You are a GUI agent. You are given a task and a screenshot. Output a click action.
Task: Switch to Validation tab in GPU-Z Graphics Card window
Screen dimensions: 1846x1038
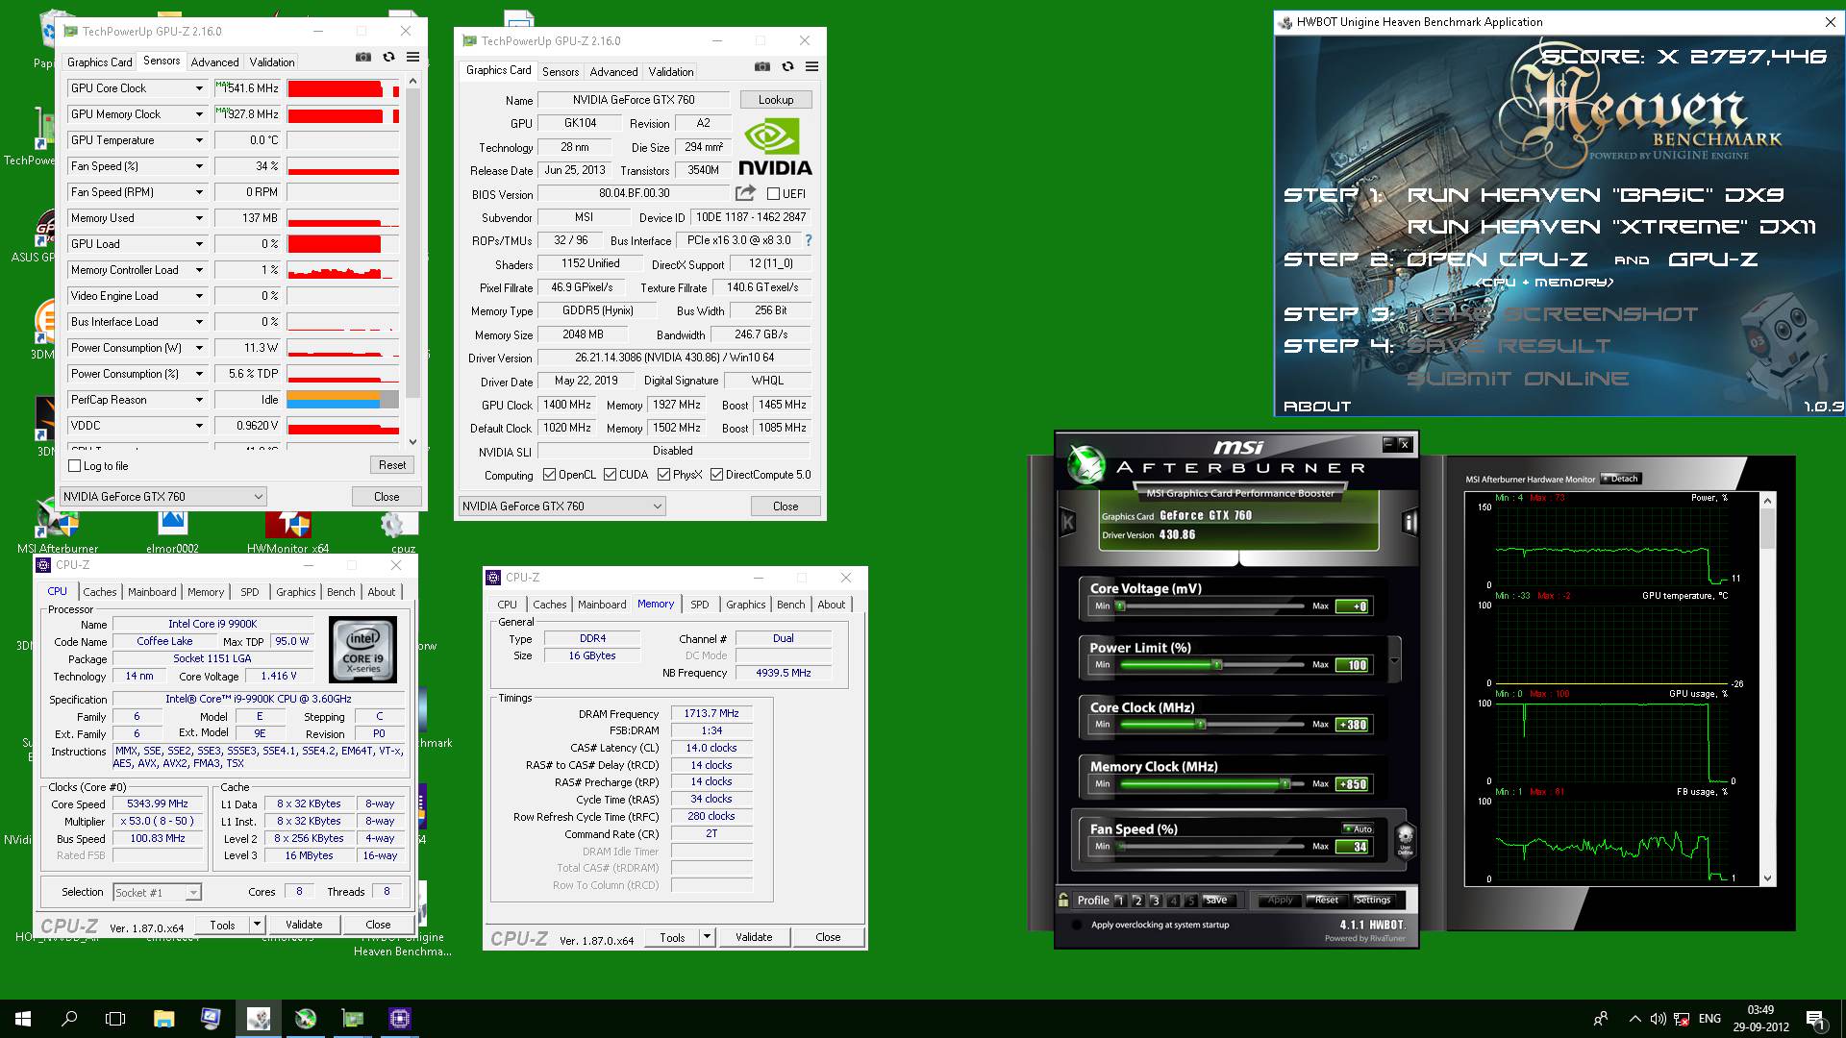point(670,72)
